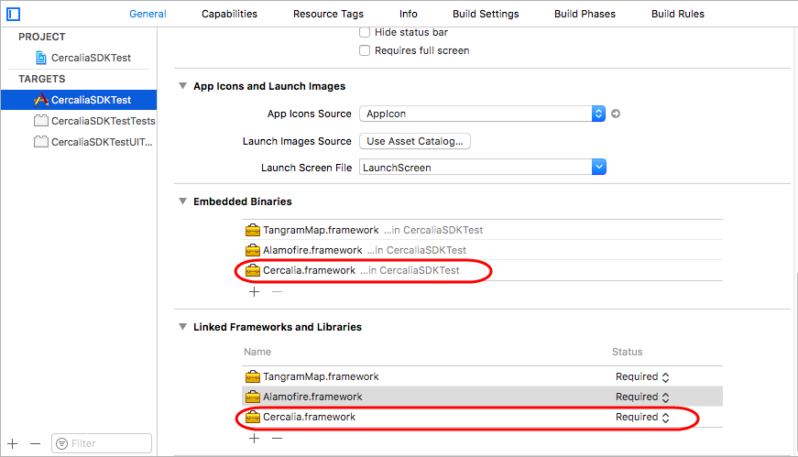798x457 pixels.
Task: Open AppIcon asset via arrow icon
Action: pyautogui.click(x=616, y=114)
